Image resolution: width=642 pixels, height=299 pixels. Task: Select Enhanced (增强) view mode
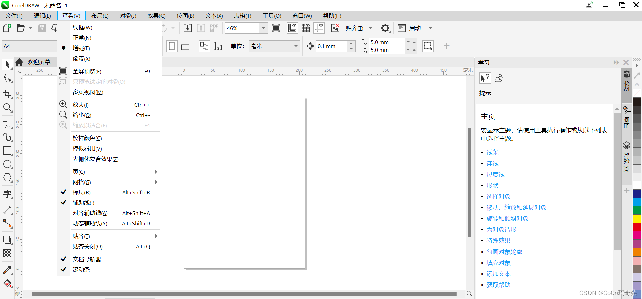click(109, 48)
